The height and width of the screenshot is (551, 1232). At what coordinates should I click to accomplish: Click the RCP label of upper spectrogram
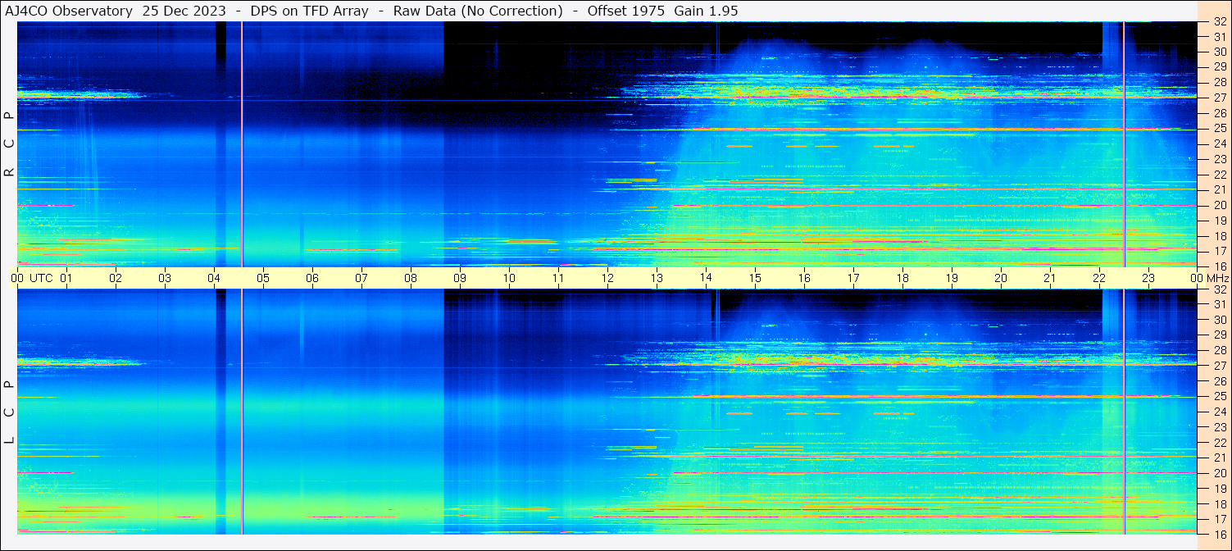click(x=9, y=143)
